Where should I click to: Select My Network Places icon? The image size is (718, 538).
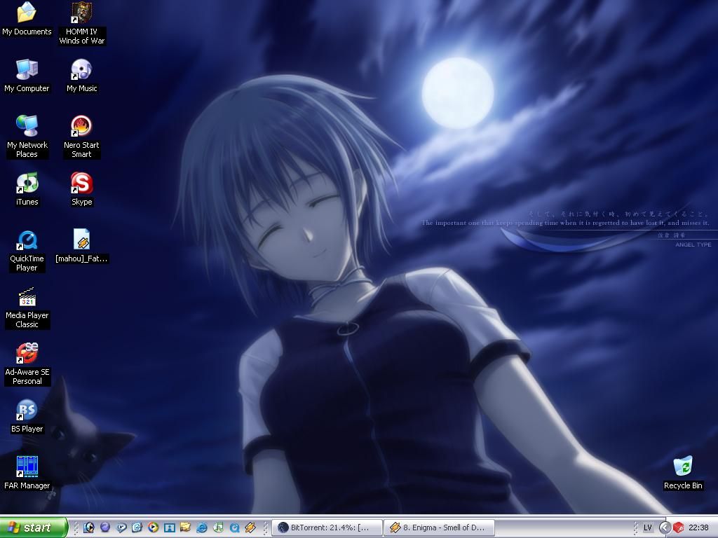coord(27,126)
